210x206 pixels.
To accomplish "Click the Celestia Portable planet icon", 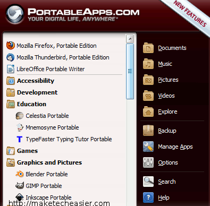I will [20, 116].
